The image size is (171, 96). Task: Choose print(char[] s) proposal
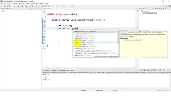click(95, 36)
